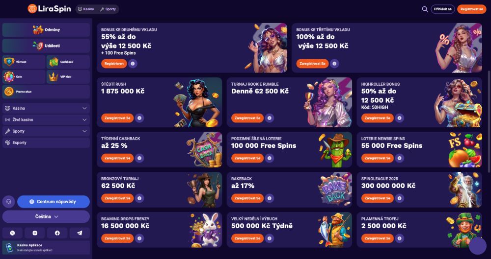Click the X (Twitter) social icon
491x259 pixels.
point(13,233)
